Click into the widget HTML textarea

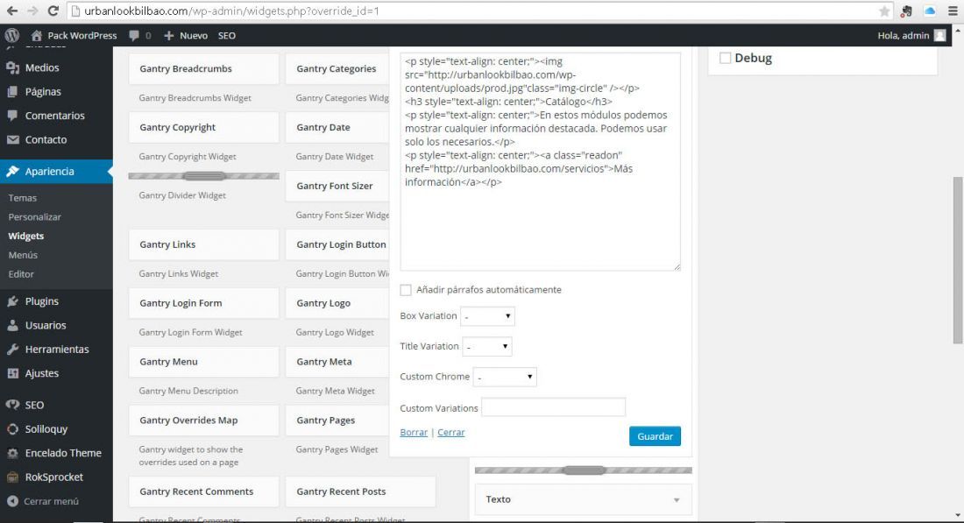(x=541, y=162)
